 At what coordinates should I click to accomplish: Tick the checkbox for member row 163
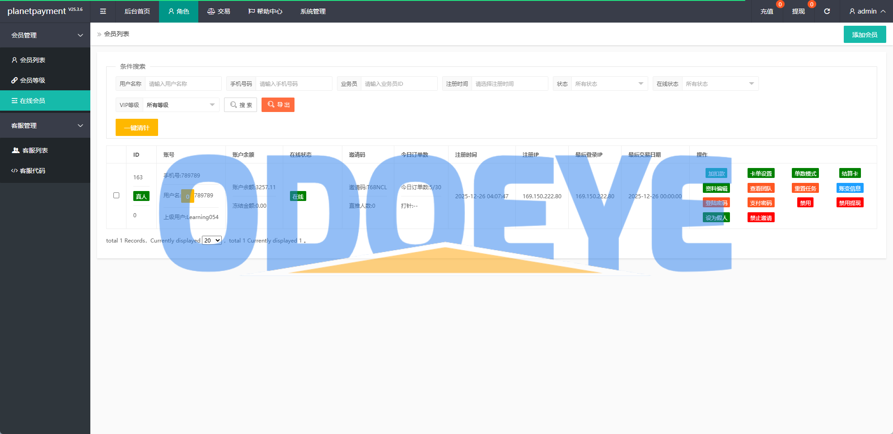[x=117, y=196]
